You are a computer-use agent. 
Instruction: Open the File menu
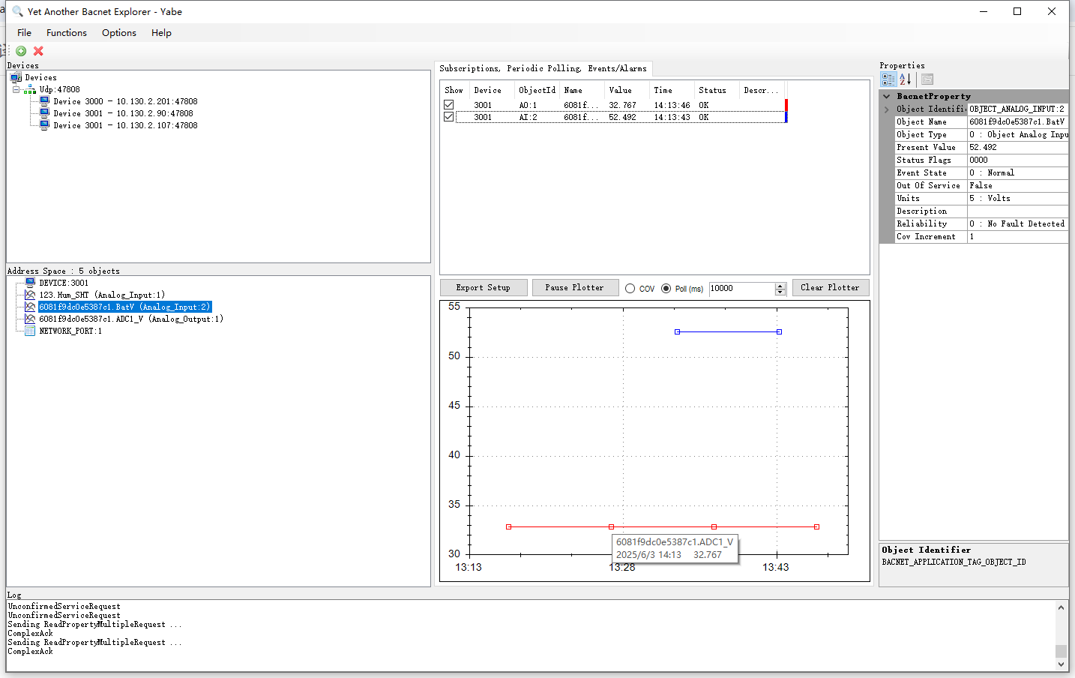[x=25, y=32]
